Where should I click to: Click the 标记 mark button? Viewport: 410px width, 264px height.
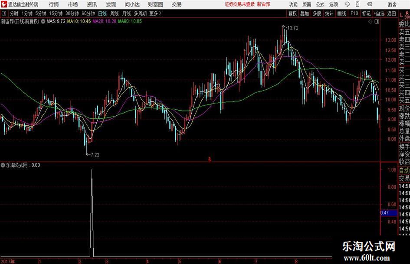[366, 13]
